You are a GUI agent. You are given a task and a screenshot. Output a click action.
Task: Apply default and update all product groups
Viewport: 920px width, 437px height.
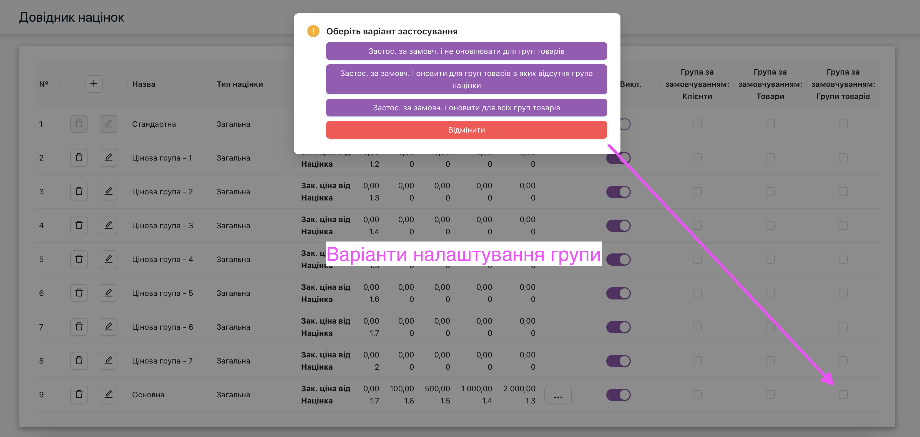point(466,108)
